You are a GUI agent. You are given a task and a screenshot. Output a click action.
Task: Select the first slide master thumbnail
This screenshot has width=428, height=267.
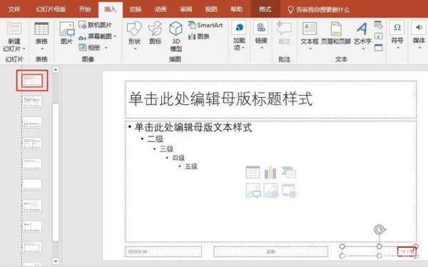click(32, 81)
